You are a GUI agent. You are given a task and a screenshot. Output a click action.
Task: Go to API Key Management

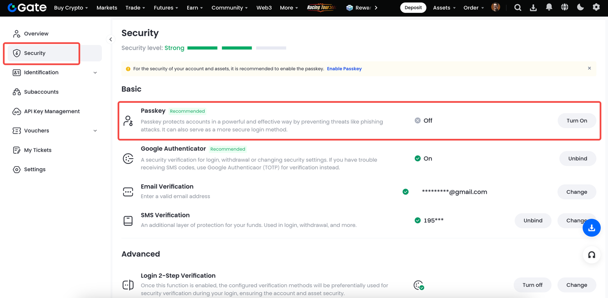click(52, 111)
